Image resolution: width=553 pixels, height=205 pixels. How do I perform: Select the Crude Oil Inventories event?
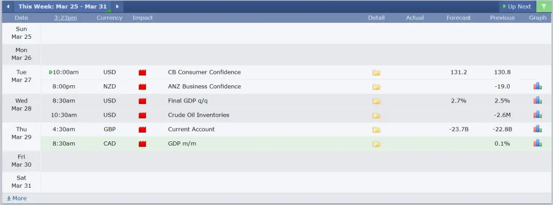pyautogui.click(x=199, y=115)
